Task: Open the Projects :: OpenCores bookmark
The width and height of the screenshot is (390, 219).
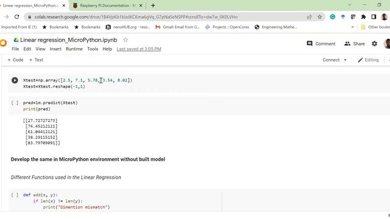Action: tap(227, 27)
